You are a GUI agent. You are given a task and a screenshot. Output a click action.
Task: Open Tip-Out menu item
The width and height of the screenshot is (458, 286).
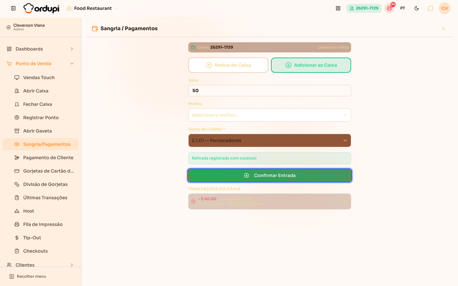[40, 238]
